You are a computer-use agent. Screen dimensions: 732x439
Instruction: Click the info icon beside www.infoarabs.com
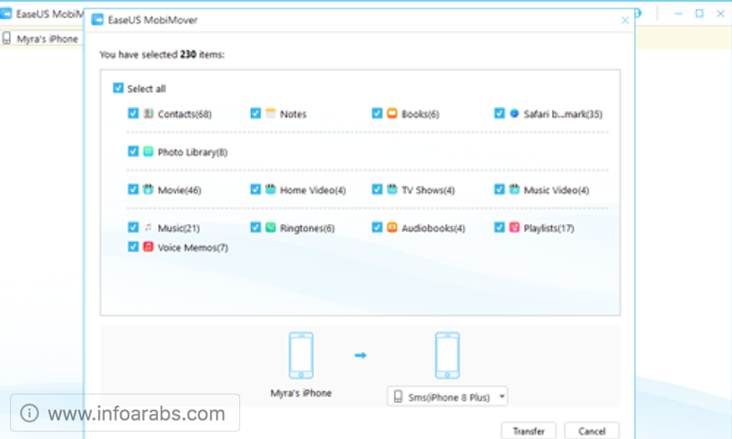point(29,413)
